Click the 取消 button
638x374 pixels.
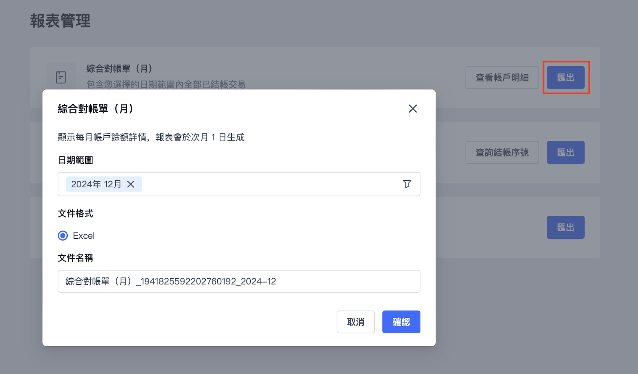(x=356, y=322)
